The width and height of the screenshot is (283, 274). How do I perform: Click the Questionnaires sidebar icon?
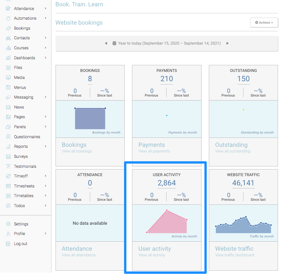(x=8, y=137)
